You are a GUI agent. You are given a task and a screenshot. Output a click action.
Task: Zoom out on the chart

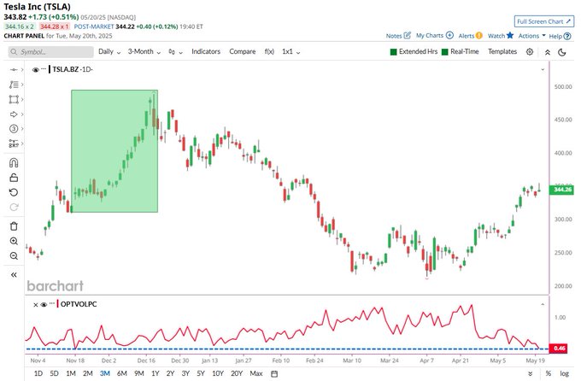coord(14,256)
